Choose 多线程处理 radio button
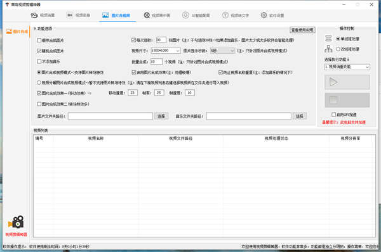Viewport: 381px width, 252px height. point(338,49)
